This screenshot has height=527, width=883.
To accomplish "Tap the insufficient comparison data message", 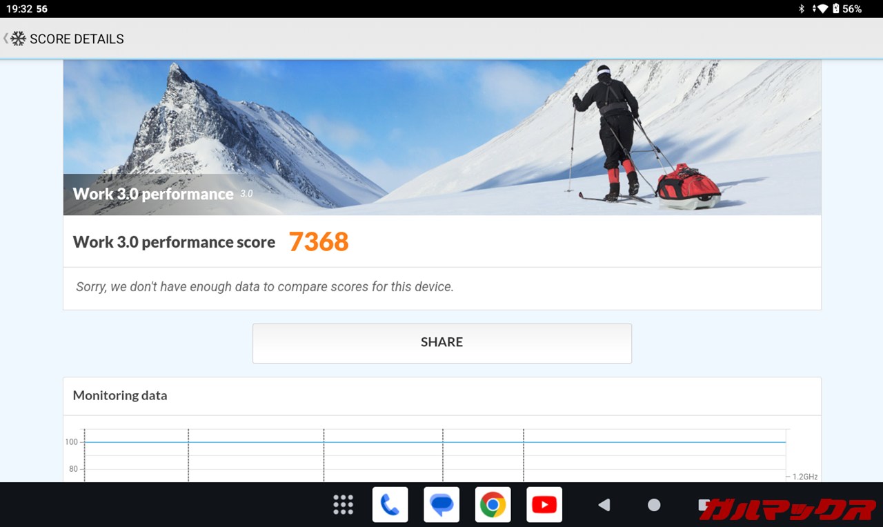I will [265, 286].
